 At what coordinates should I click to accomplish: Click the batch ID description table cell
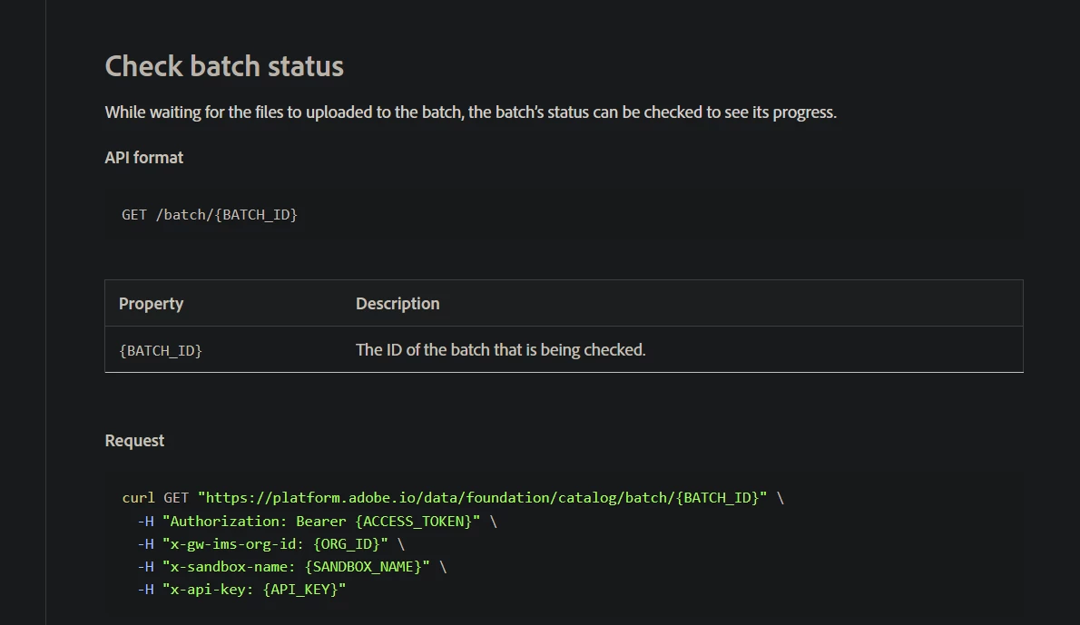(x=500, y=350)
